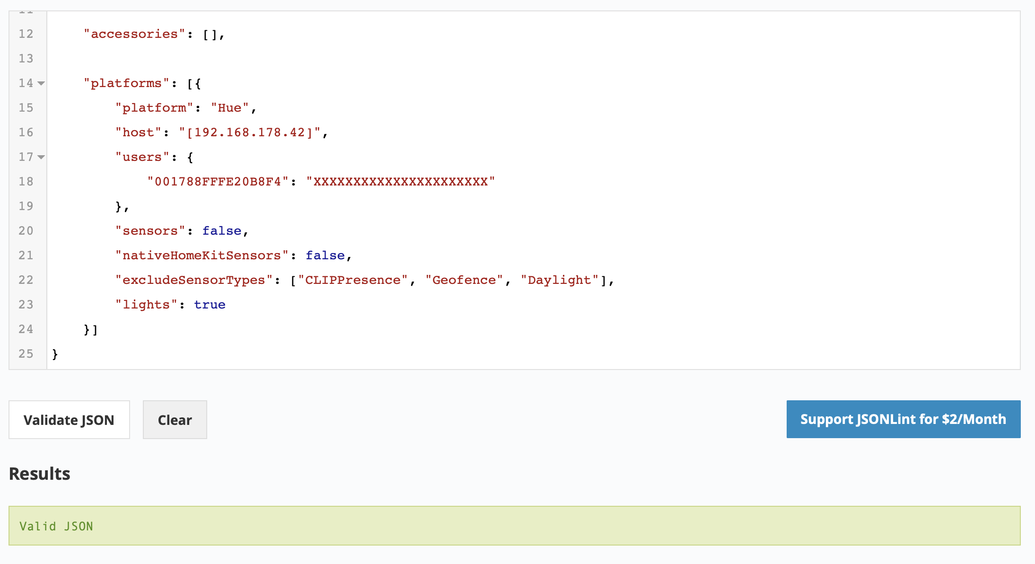The height and width of the screenshot is (564, 1035).
Task: Click line number 12 in the gutter
Action: coord(26,34)
